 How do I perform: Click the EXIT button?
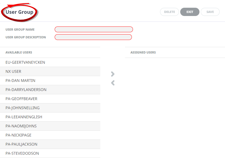190,12
